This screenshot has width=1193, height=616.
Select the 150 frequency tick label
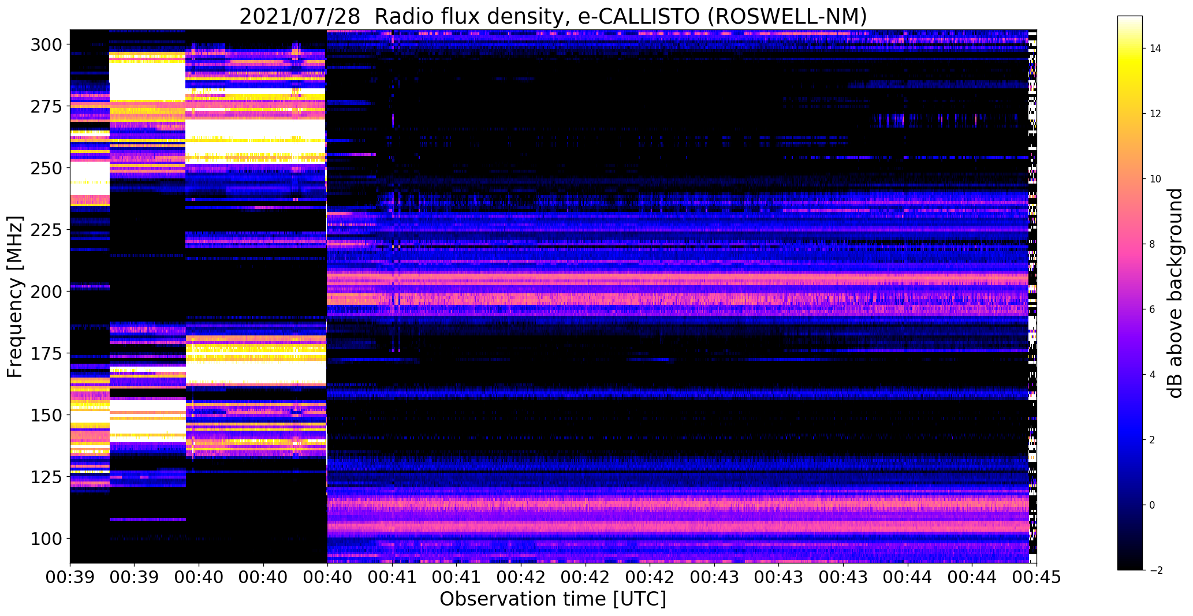pyautogui.click(x=47, y=415)
